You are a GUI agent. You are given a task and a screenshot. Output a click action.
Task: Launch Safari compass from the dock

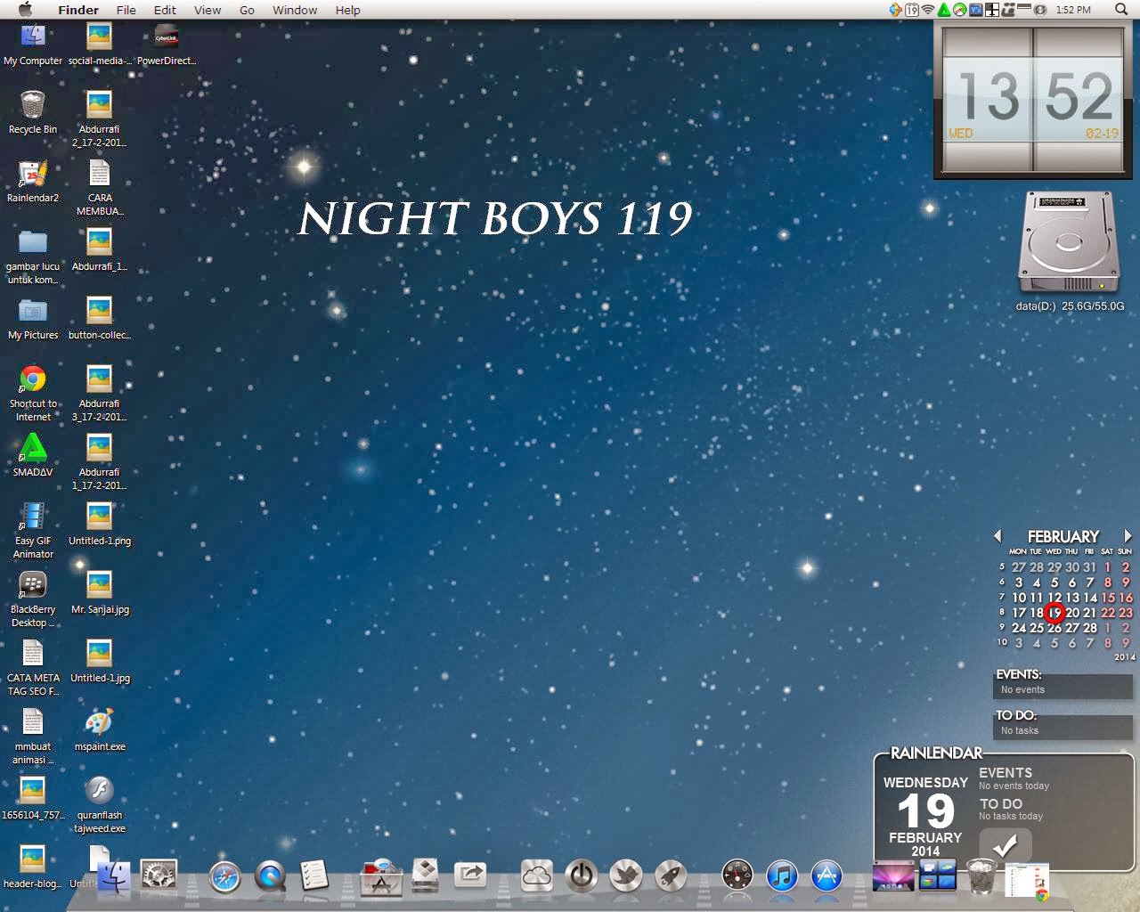click(224, 877)
